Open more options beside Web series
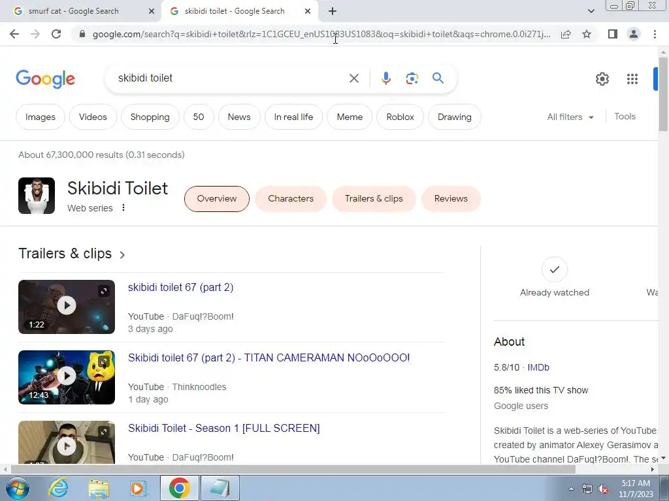 [x=123, y=207]
